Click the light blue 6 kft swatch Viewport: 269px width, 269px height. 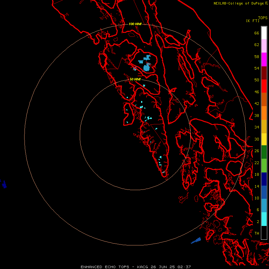click(264, 206)
